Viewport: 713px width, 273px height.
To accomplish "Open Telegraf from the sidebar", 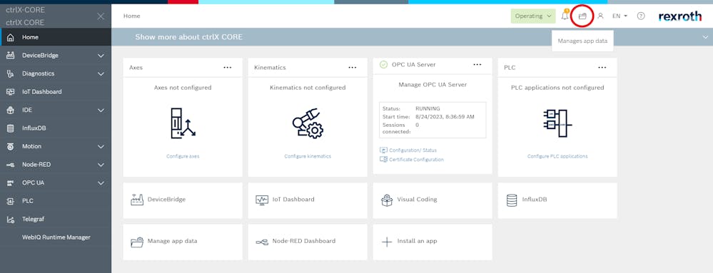I will tap(56, 219).
